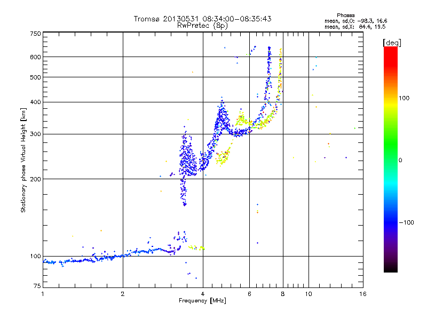
Task: Click the x-axis tick label '6'
Action: tap(249, 294)
